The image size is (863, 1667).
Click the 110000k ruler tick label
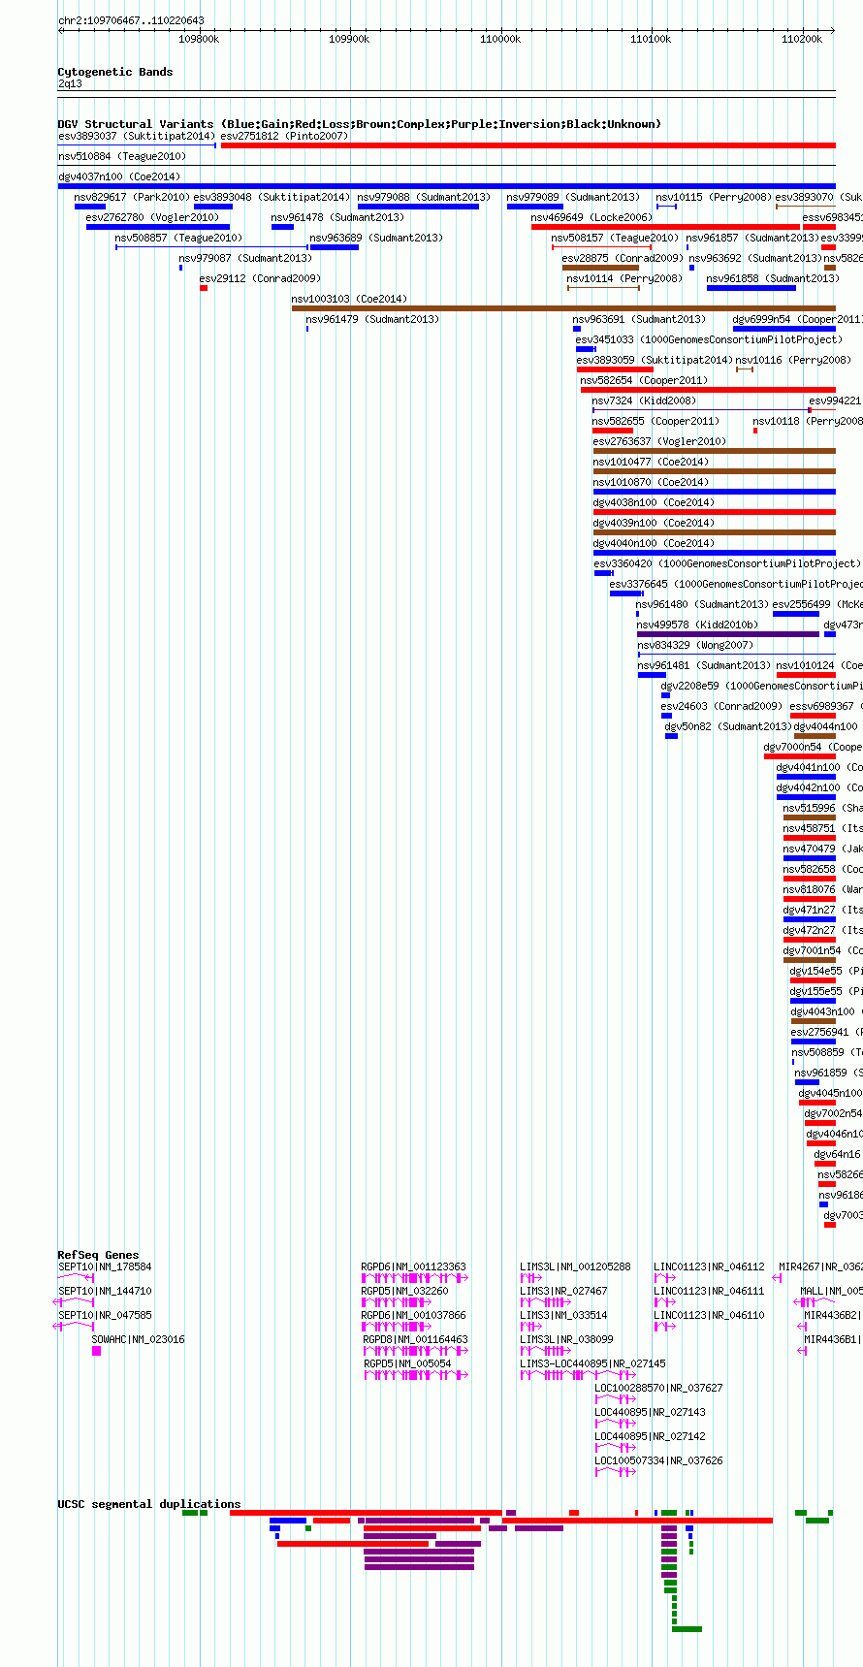tap(500, 39)
